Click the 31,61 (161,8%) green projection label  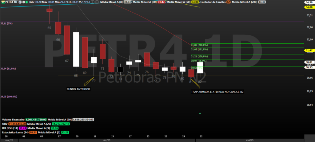(199, 49)
